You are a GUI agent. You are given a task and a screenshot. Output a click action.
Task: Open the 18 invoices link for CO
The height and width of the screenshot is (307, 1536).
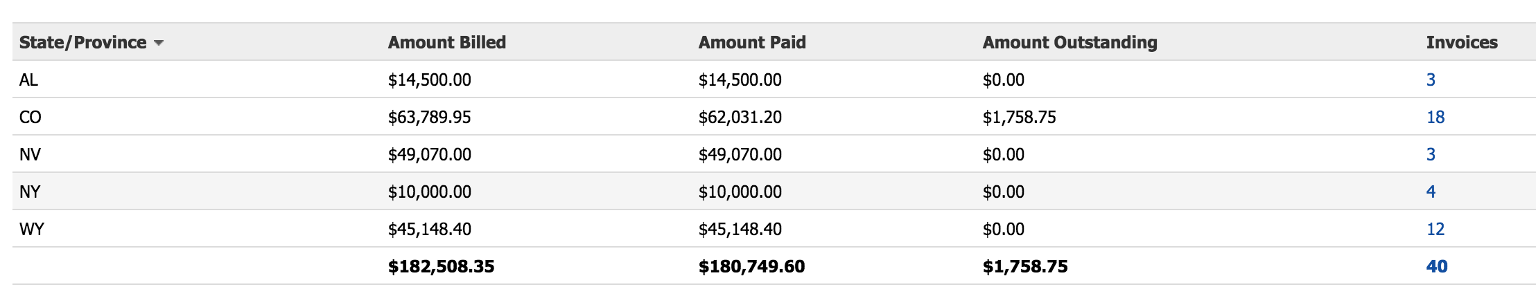coord(1435,117)
